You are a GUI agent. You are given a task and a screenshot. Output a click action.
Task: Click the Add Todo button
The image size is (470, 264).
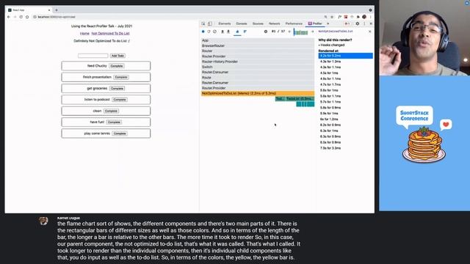[x=117, y=56]
